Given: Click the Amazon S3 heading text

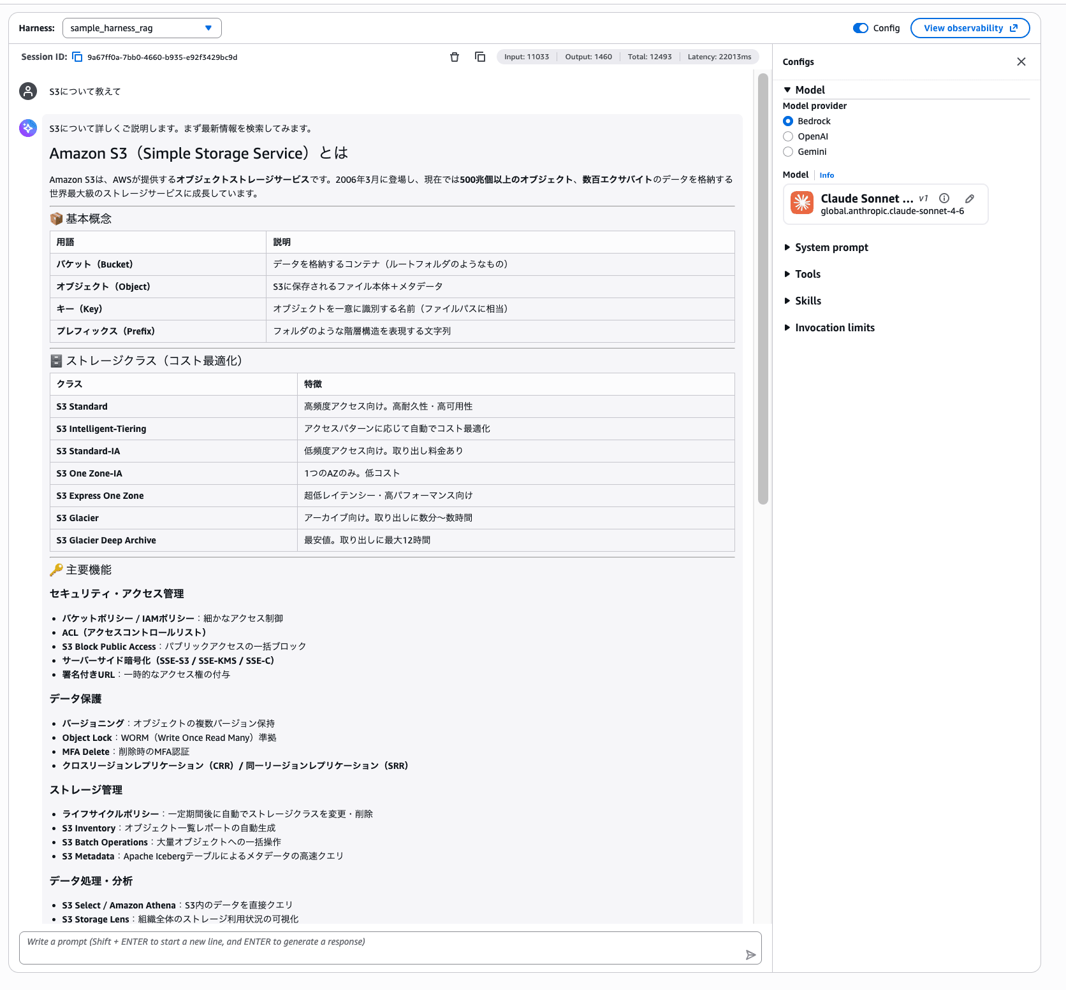Looking at the screenshot, I should click(199, 154).
